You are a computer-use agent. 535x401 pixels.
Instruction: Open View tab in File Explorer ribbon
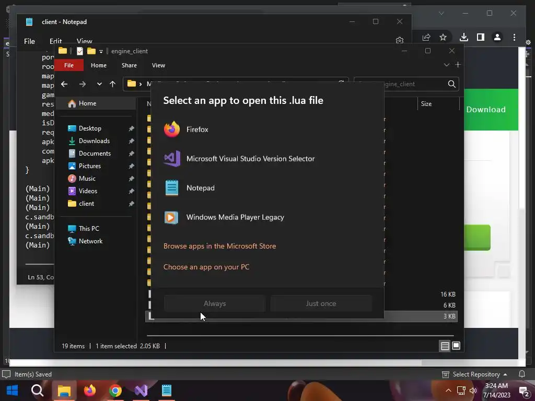coord(158,65)
